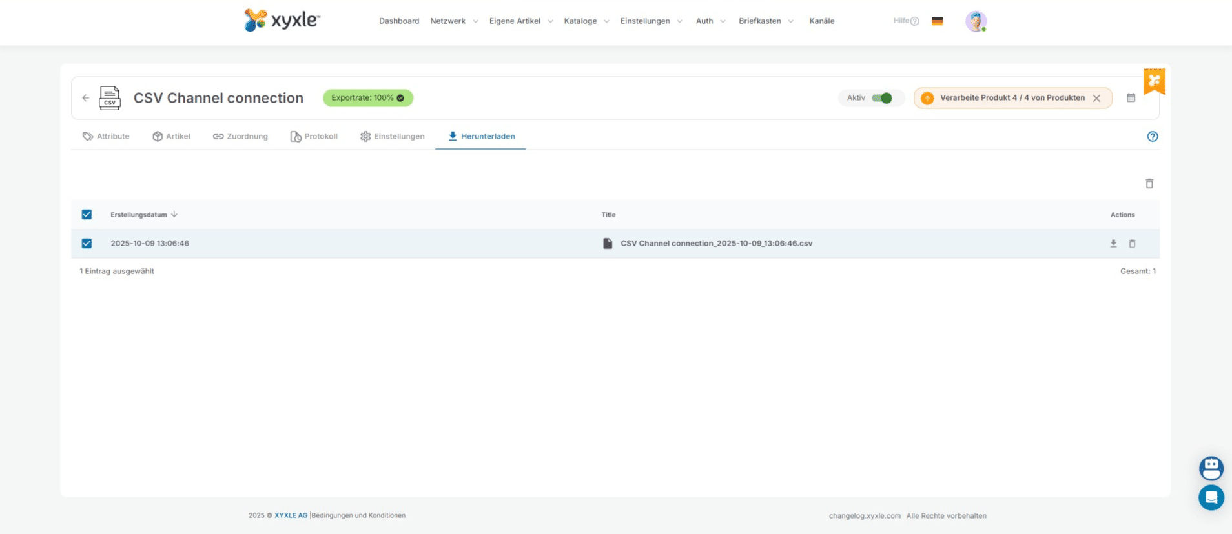This screenshot has width=1232, height=534.
Task: Open the changelog.xyxle.com link
Action: [865, 516]
